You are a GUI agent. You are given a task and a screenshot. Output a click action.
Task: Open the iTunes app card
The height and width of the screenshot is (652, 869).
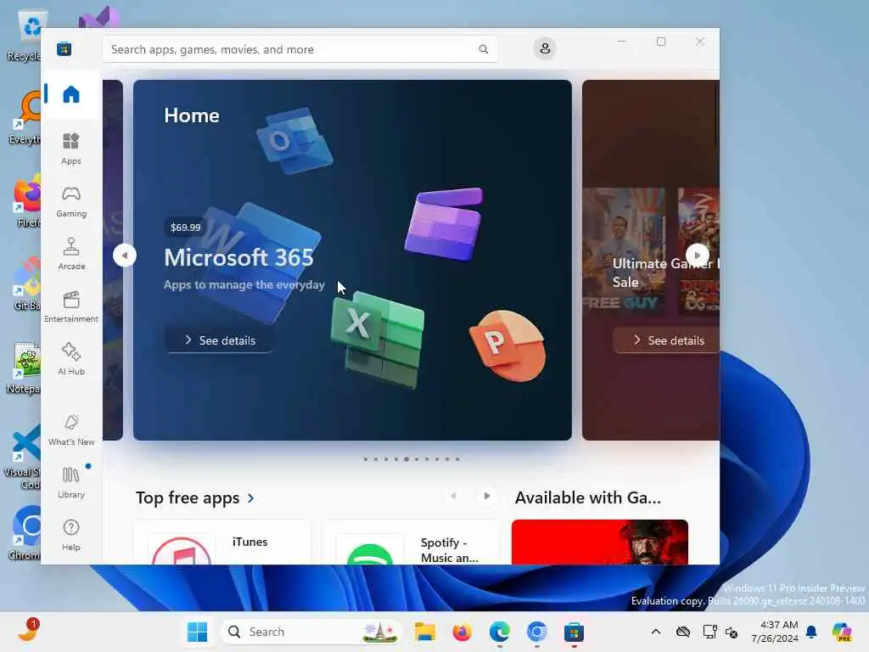pos(222,542)
